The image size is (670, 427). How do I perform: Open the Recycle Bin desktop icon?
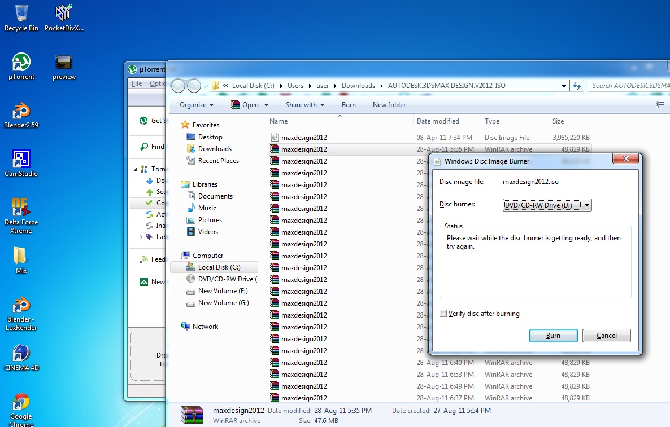point(21,18)
